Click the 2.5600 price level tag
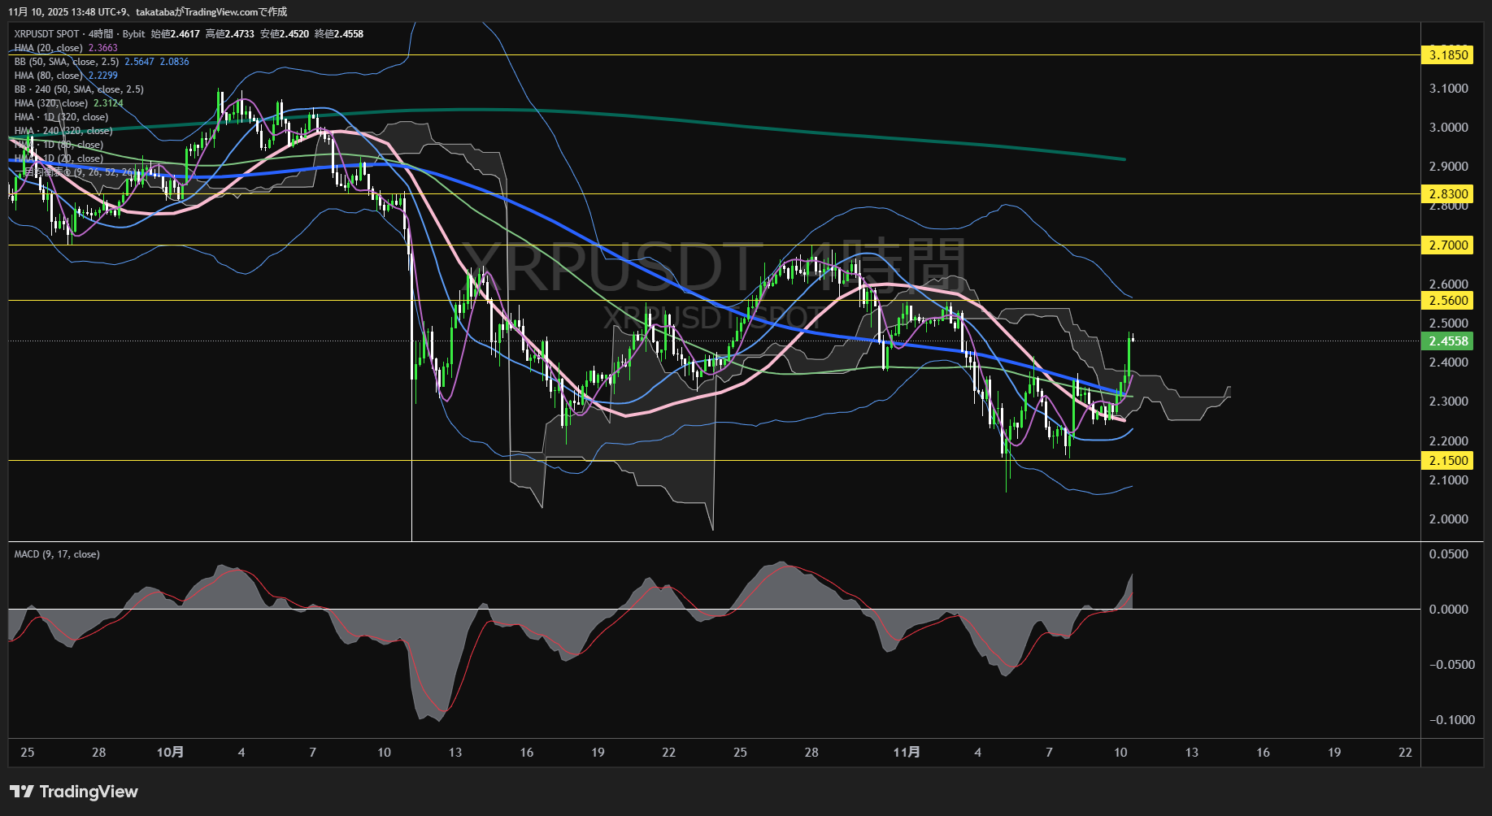1492x816 pixels. 1448,301
